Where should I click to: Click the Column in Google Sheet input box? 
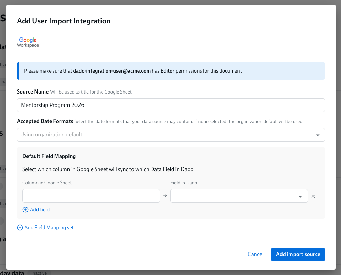[x=91, y=196]
